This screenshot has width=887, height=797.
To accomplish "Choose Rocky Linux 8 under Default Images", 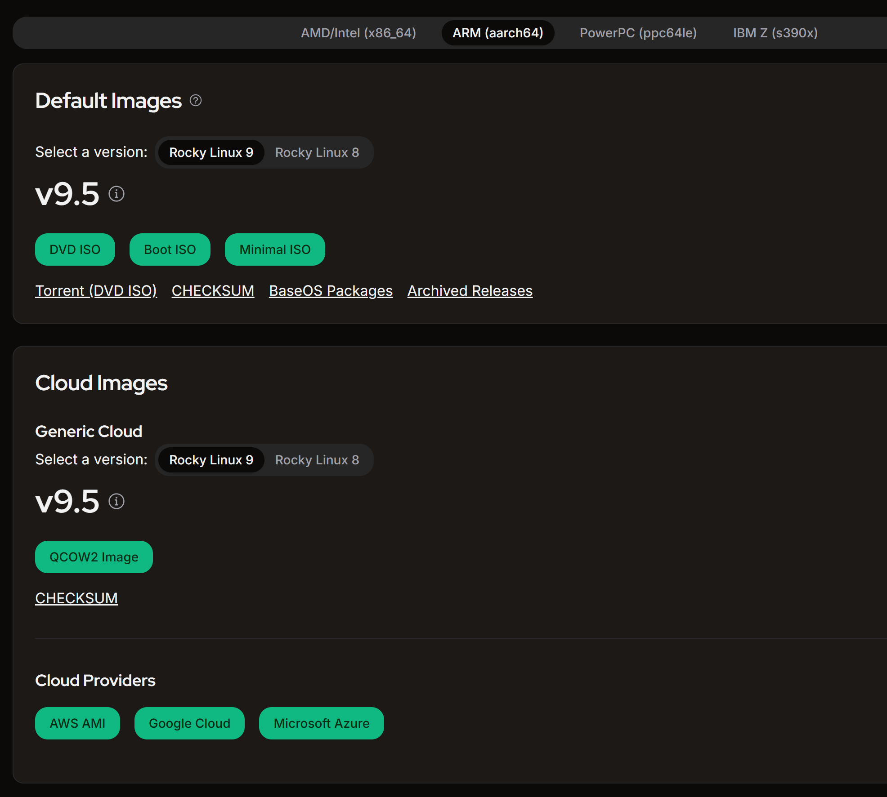I will tap(317, 152).
